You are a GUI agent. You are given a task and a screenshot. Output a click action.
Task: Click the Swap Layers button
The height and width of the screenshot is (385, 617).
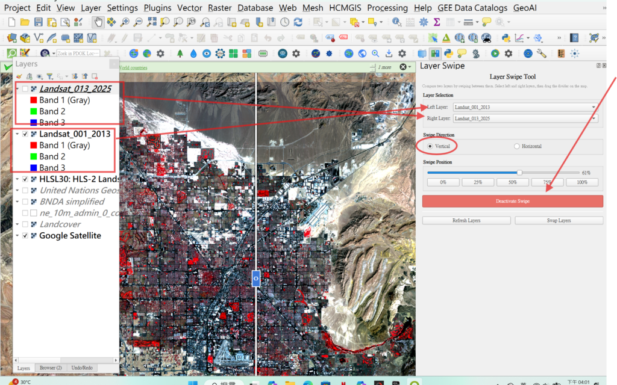[559, 221]
